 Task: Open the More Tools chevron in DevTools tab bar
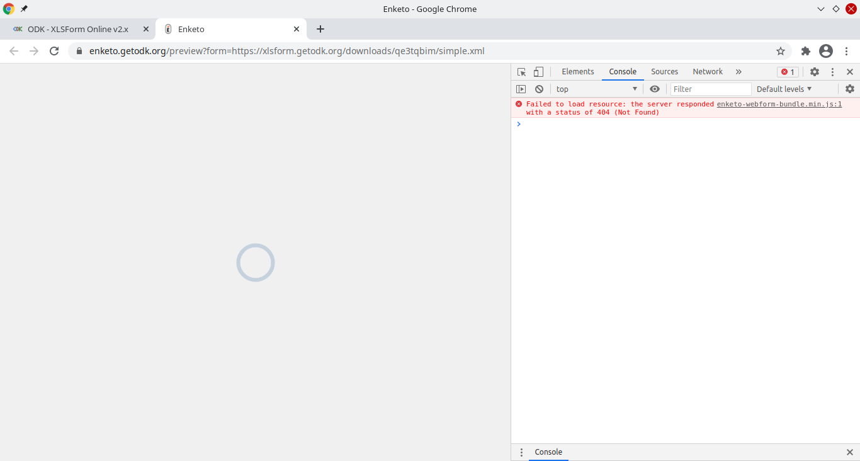[x=738, y=72]
